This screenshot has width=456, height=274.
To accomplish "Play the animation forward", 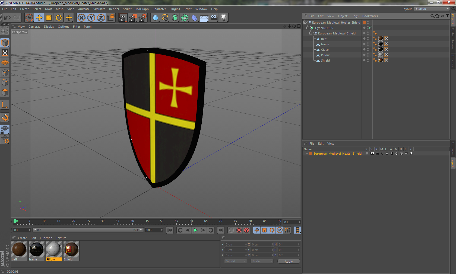I will point(195,230).
